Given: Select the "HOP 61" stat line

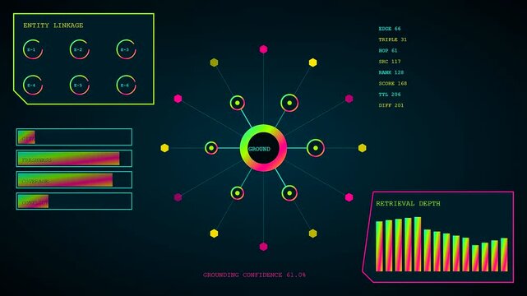Looking at the screenshot, I should click(x=388, y=50).
